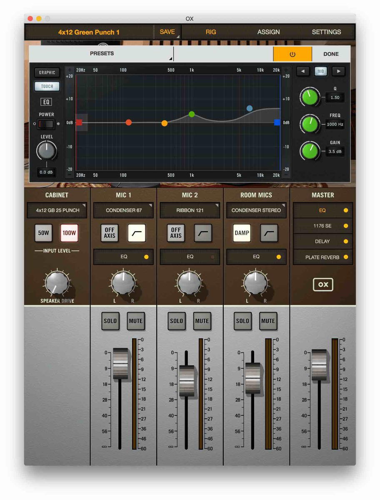Screen dimensions: 380x500
Task: Click the GAIN knob
Action: [x=310, y=151]
